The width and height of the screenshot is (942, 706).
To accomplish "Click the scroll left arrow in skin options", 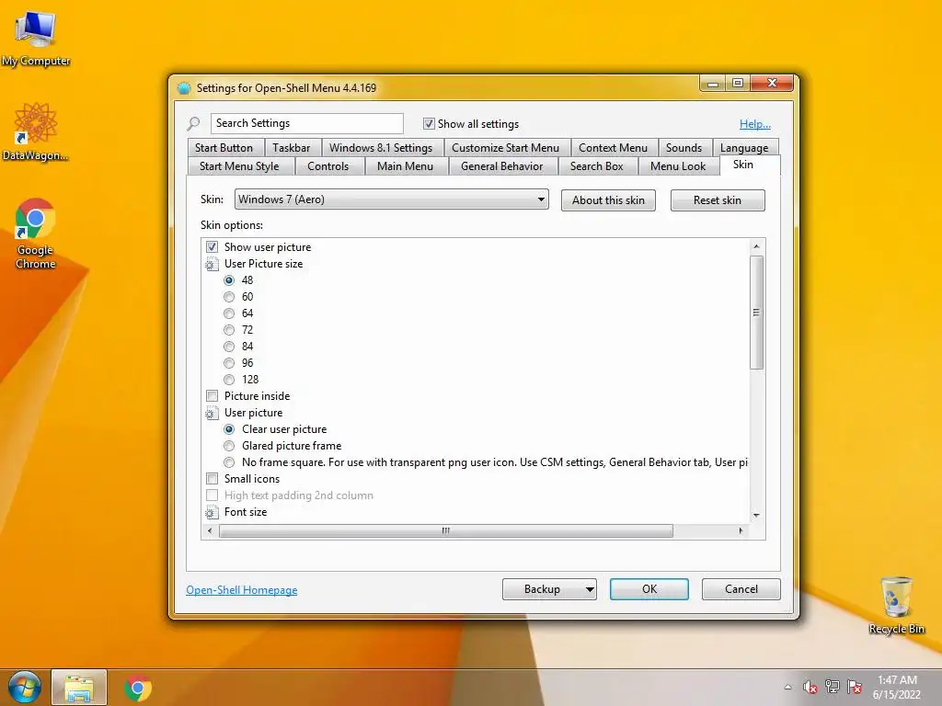I will [210, 530].
